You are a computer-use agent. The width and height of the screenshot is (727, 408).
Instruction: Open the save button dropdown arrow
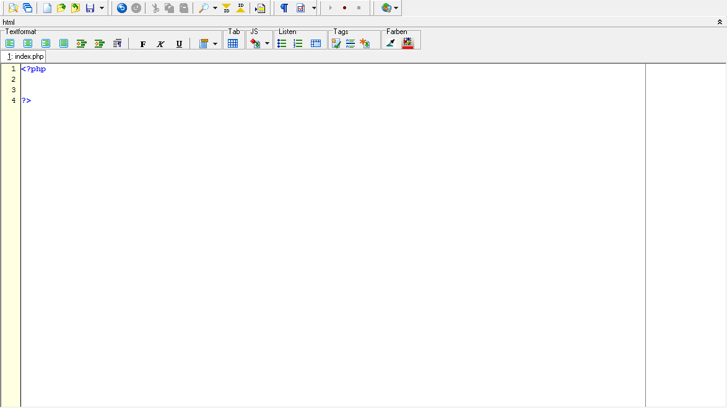coord(102,8)
